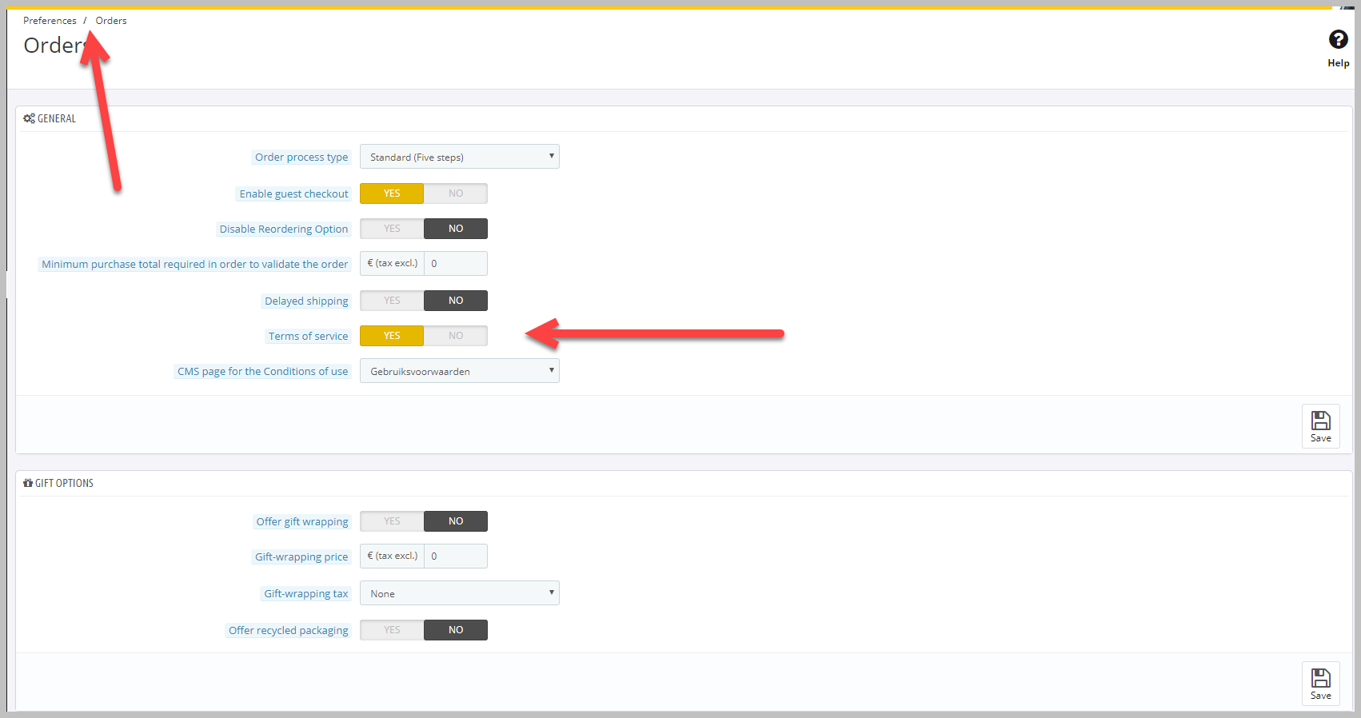
Task: Click the Gift-wrapping price input field
Action: point(455,556)
